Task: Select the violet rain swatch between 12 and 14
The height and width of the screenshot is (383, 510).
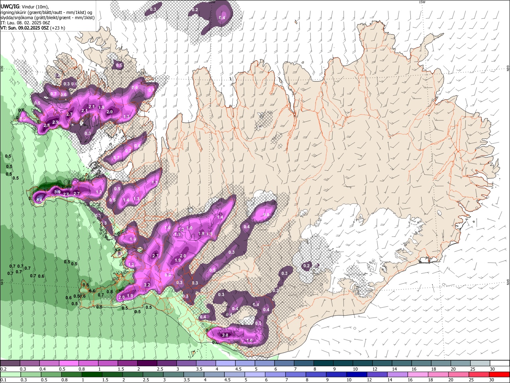Action: [x=376, y=375]
